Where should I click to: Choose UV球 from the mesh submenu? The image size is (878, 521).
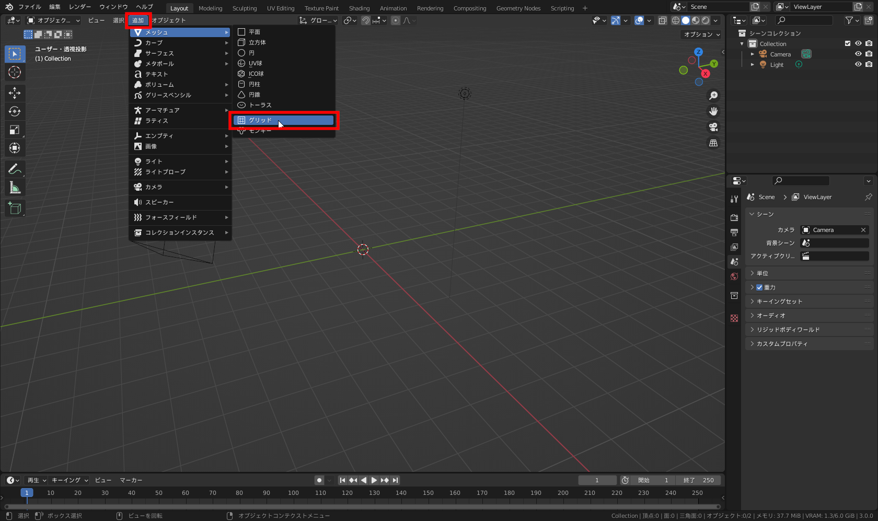tap(283, 63)
